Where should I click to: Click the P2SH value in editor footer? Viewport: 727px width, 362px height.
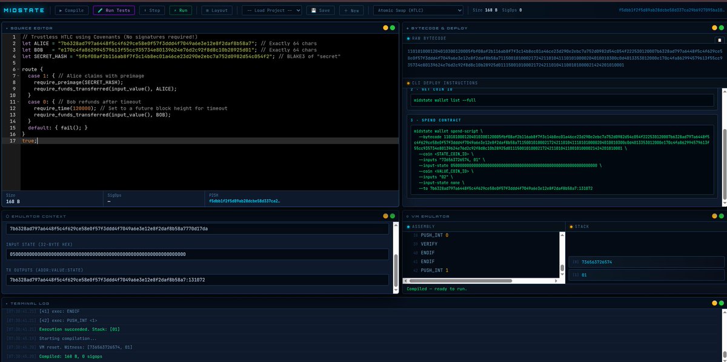click(245, 200)
